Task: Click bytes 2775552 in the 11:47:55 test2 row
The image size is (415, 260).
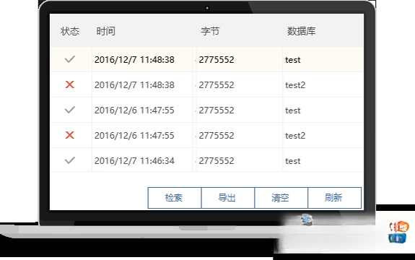Action: pyautogui.click(x=217, y=136)
